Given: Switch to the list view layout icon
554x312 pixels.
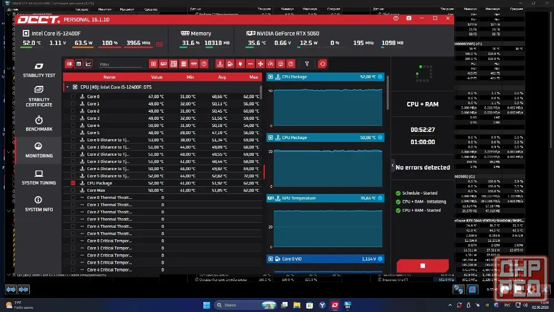Looking at the screenshot, I should 69,64.
